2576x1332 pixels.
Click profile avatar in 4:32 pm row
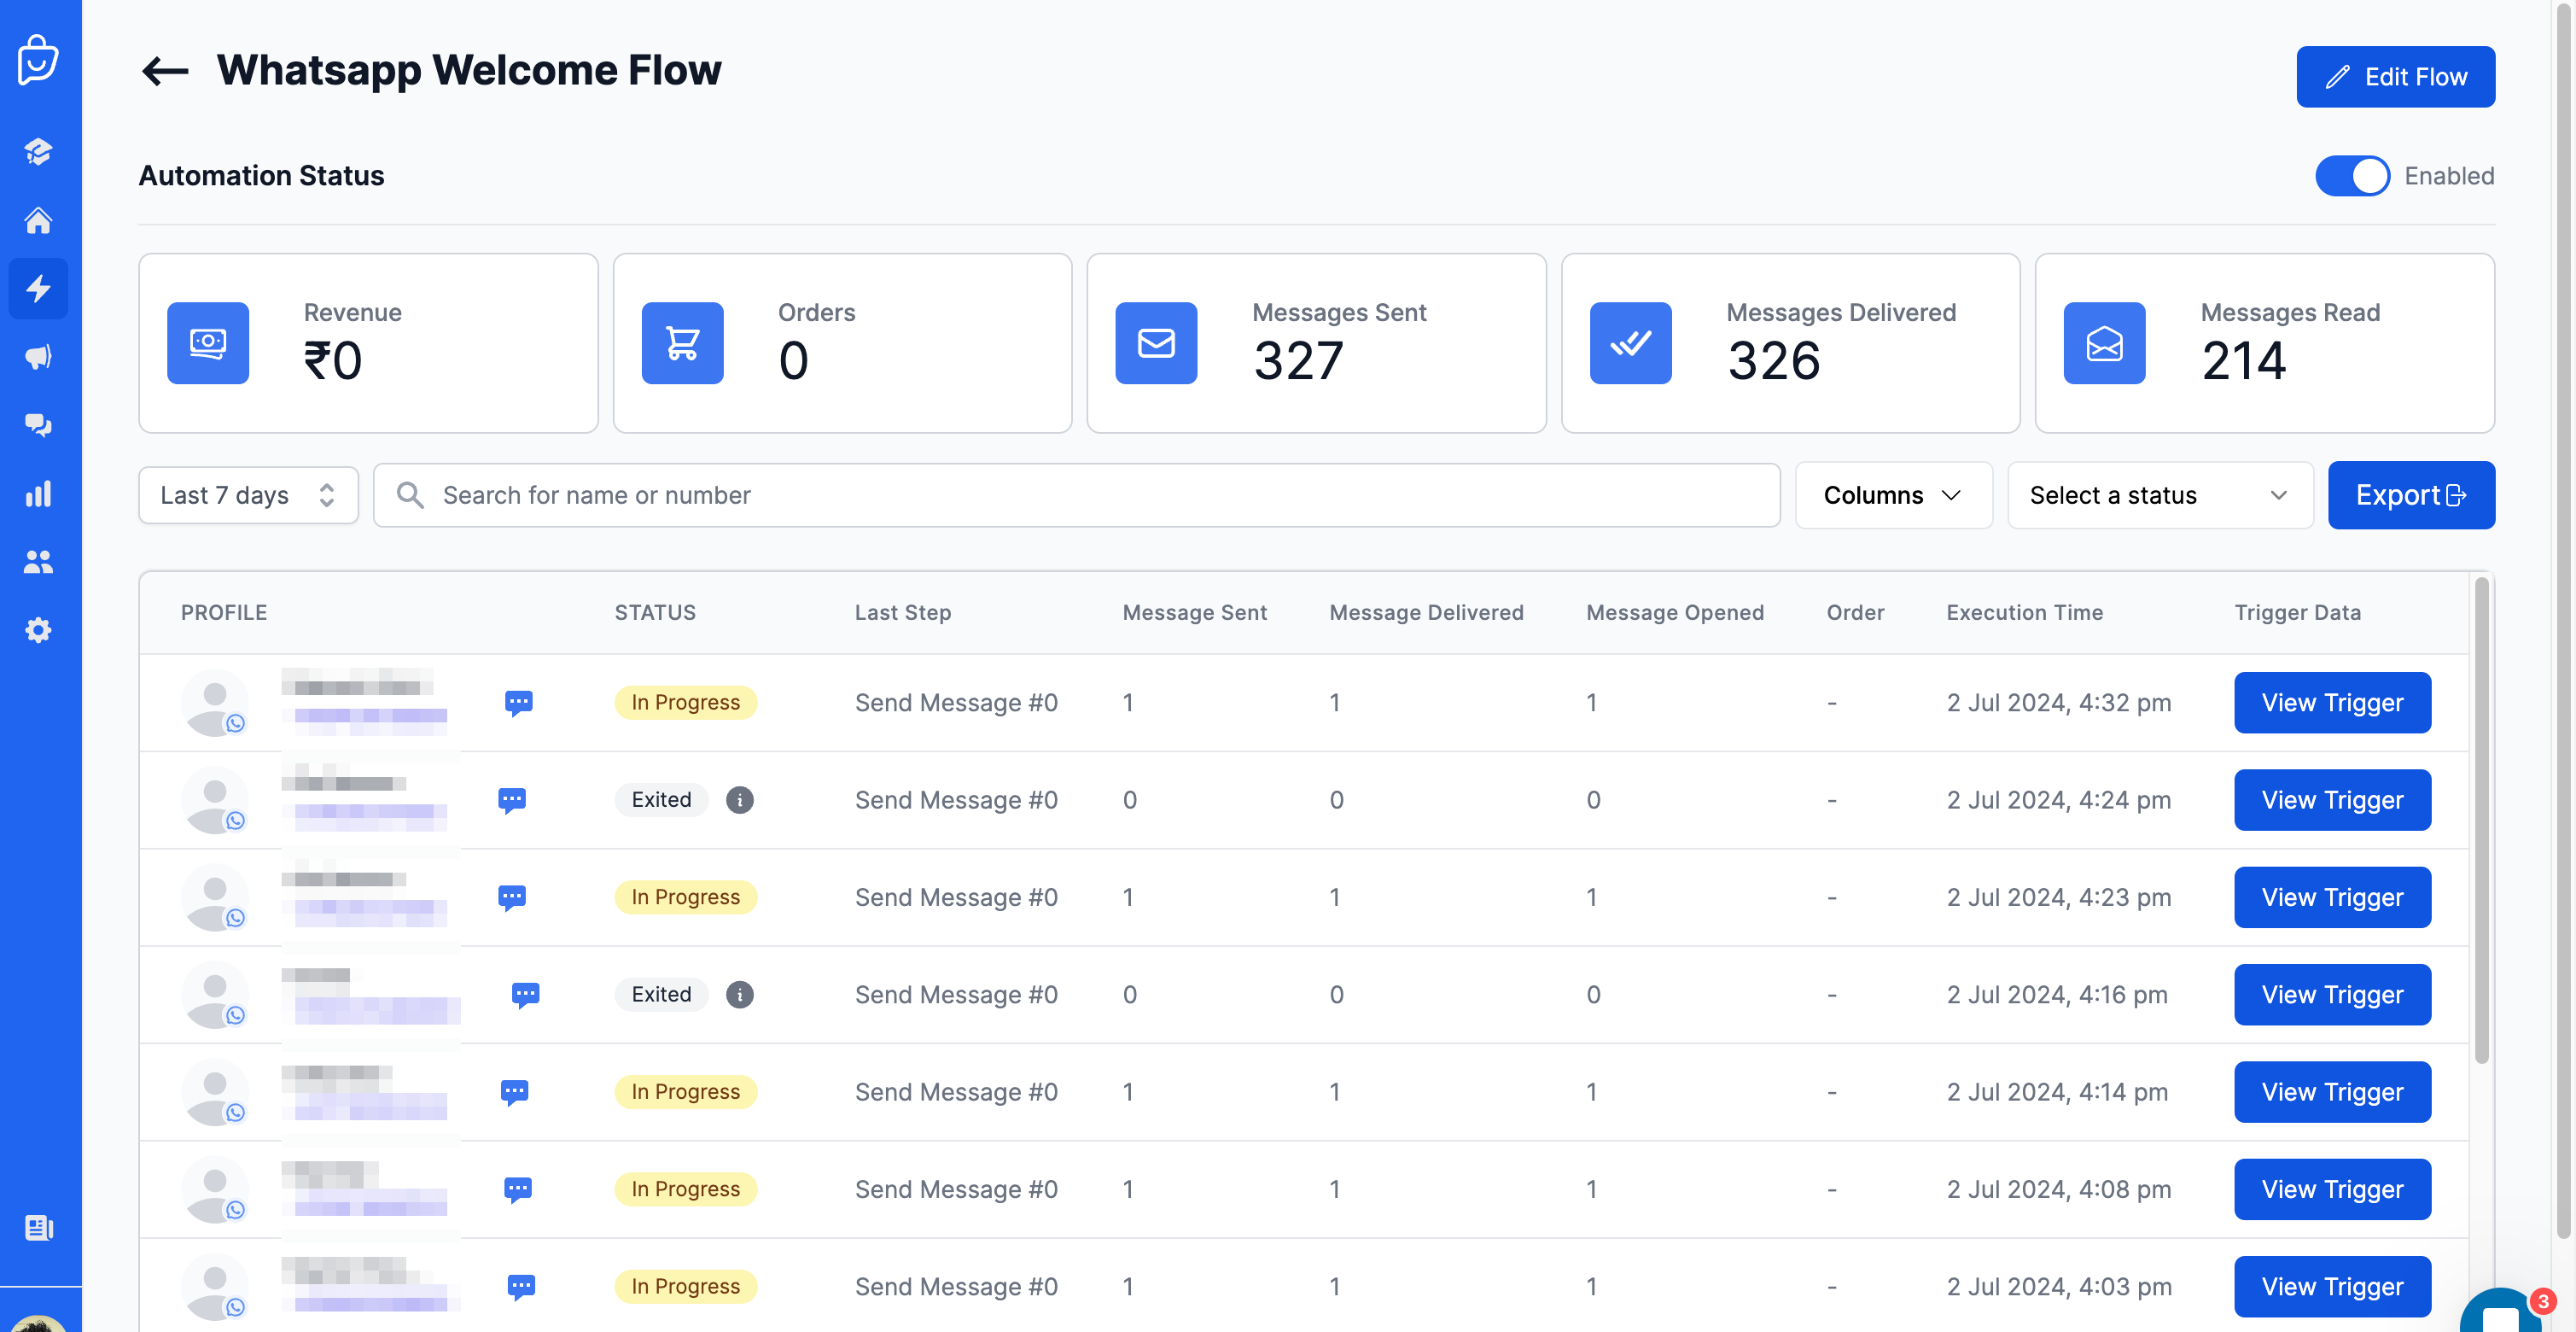click(215, 703)
